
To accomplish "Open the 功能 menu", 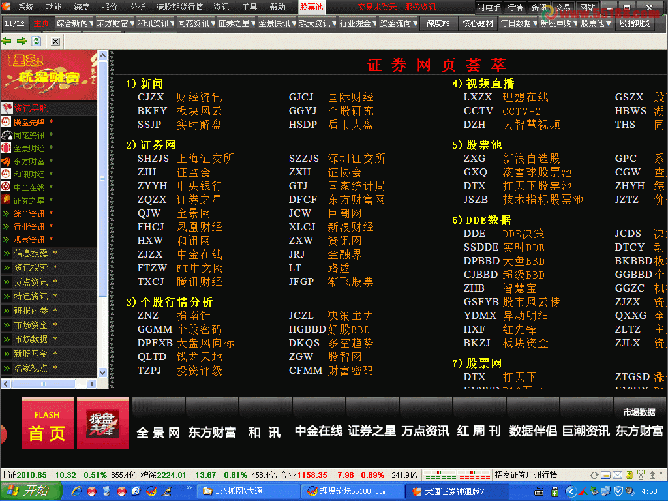I will click(x=53, y=7).
